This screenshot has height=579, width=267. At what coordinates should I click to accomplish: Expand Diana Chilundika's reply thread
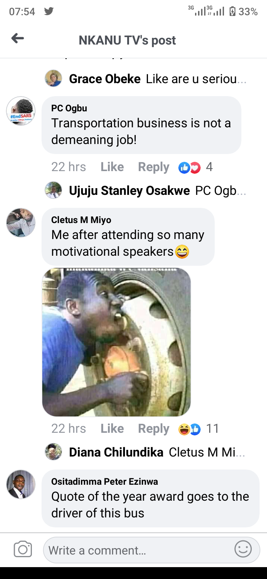(x=145, y=452)
